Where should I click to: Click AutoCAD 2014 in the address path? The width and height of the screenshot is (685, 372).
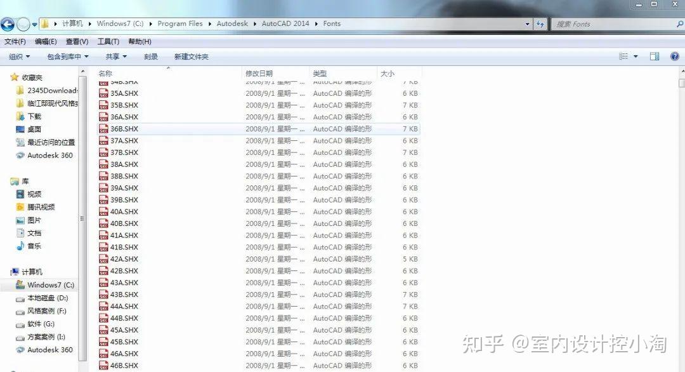point(285,23)
